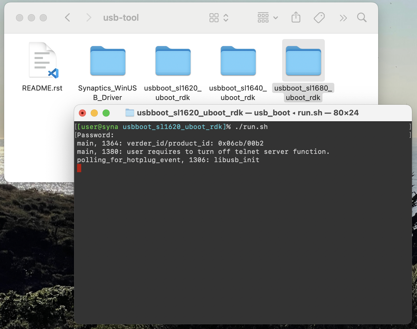Select Synaptics_WinUSB_Driver folder icon
Screen dimensions: 417x329
(108, 61)
